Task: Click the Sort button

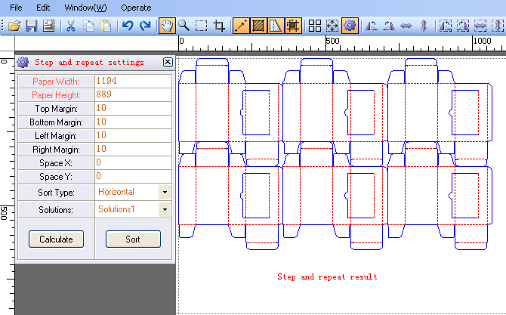Action: 133,239
